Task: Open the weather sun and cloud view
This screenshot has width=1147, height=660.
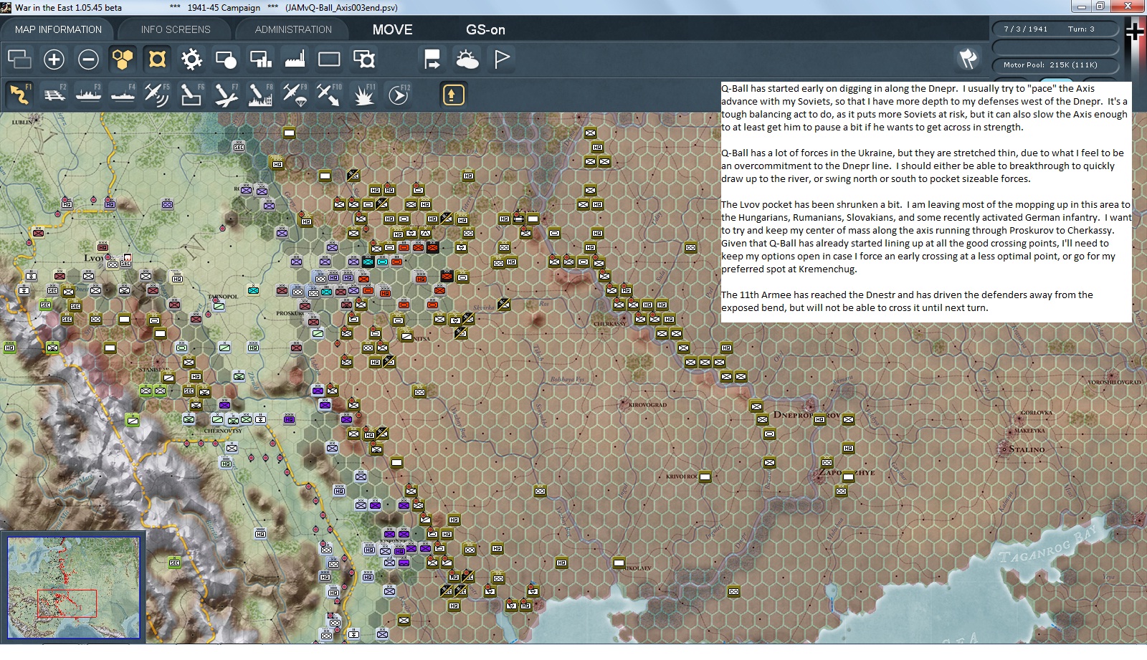Action: click(x=467, y=59)
